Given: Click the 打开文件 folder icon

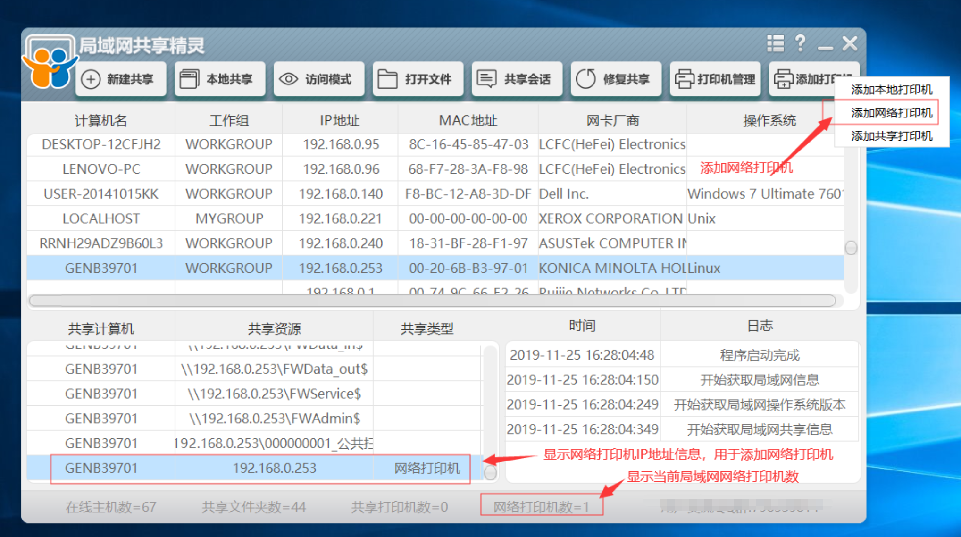Looking at the screenshot, I should [387, 79].
